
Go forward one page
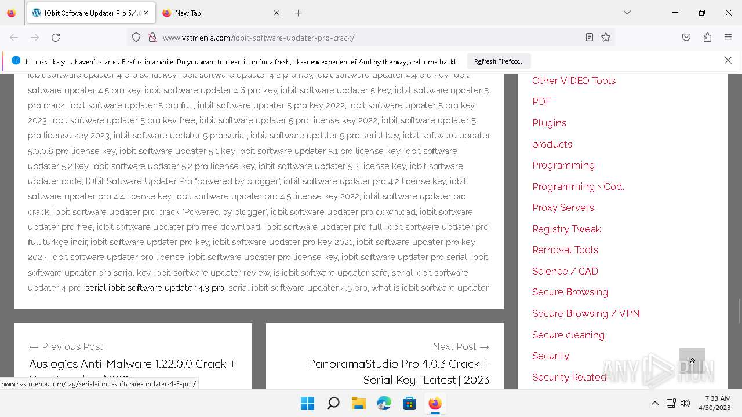click(x=35, y=37)
